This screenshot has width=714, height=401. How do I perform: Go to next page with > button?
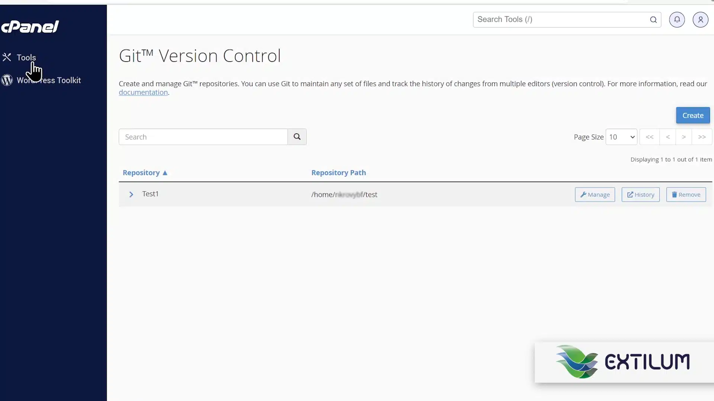click(684, 137)
